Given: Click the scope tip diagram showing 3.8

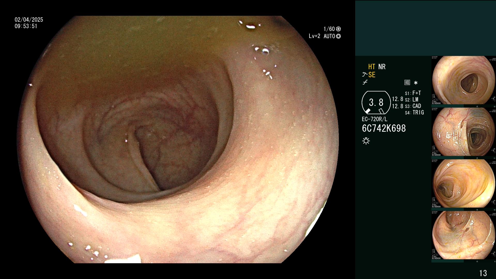Looking at the screenshot, I should 376,103.
